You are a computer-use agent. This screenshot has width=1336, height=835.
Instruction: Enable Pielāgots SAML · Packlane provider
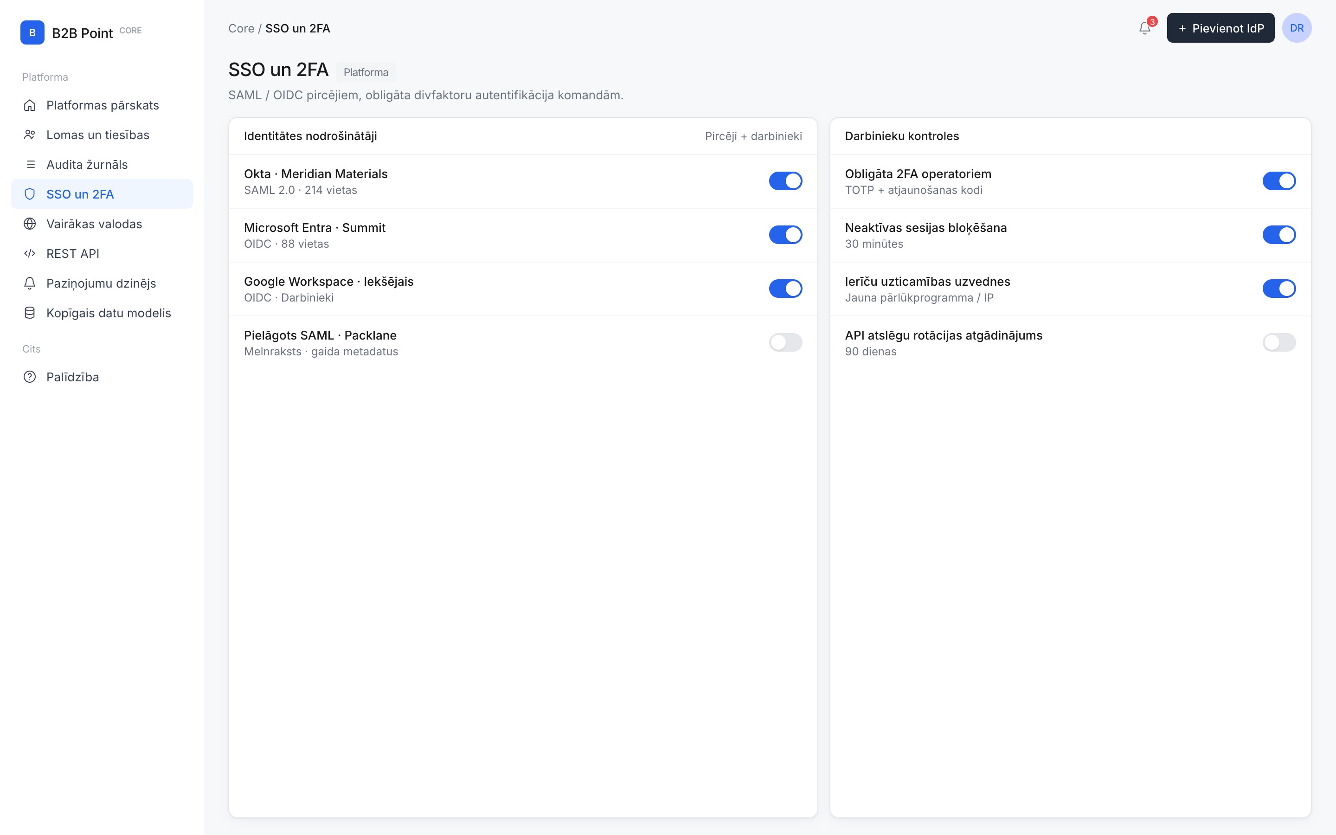pos(785,342)
